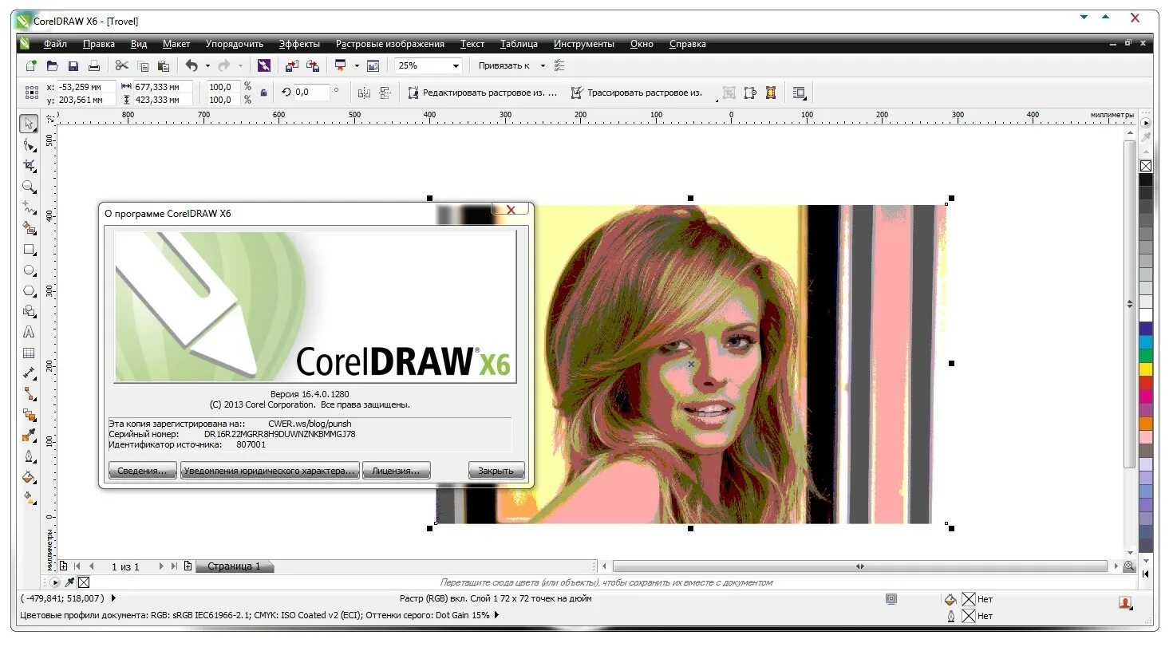
Task: Click the Open folder icon
Action: 52,65
